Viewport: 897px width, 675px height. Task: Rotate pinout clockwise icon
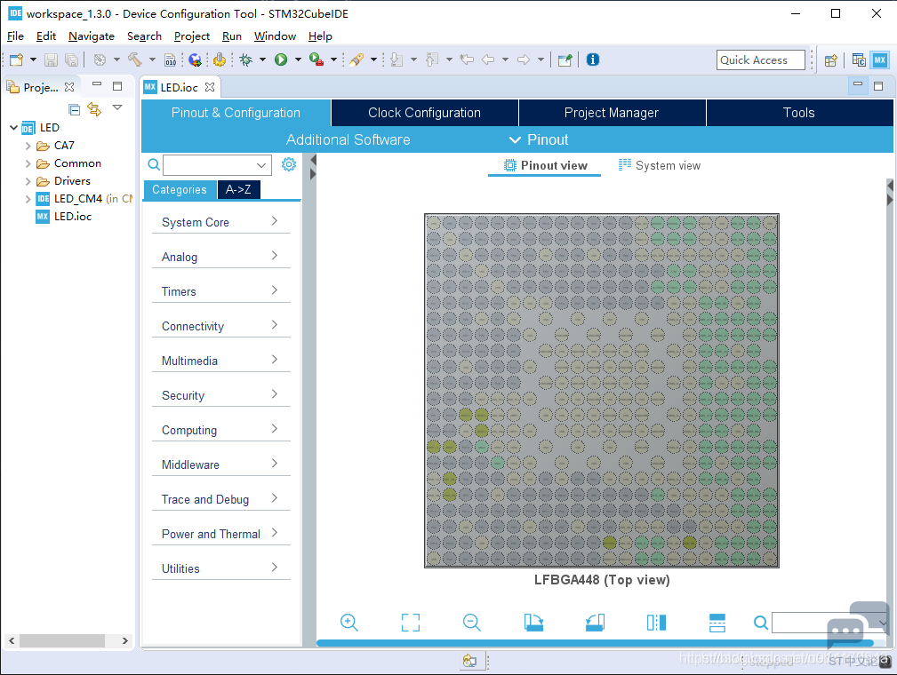click(x=533, y=623)
